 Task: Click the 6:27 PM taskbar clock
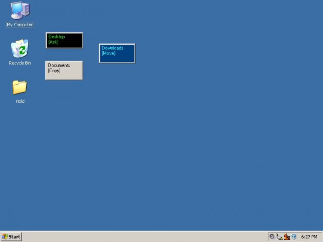coord(309,237)
